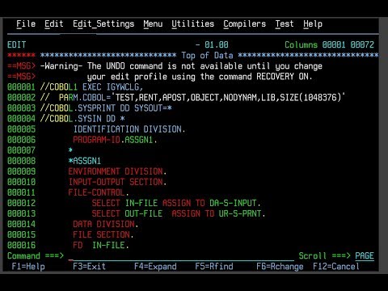The width and height of the screenshot is (388, 291).
Task: Click the IDENTIFICATION DIVISION text
Action: [x=129, y=129]
